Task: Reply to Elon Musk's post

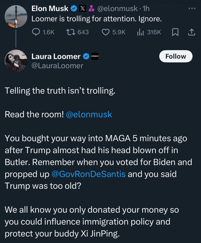Action: [37, 32]
